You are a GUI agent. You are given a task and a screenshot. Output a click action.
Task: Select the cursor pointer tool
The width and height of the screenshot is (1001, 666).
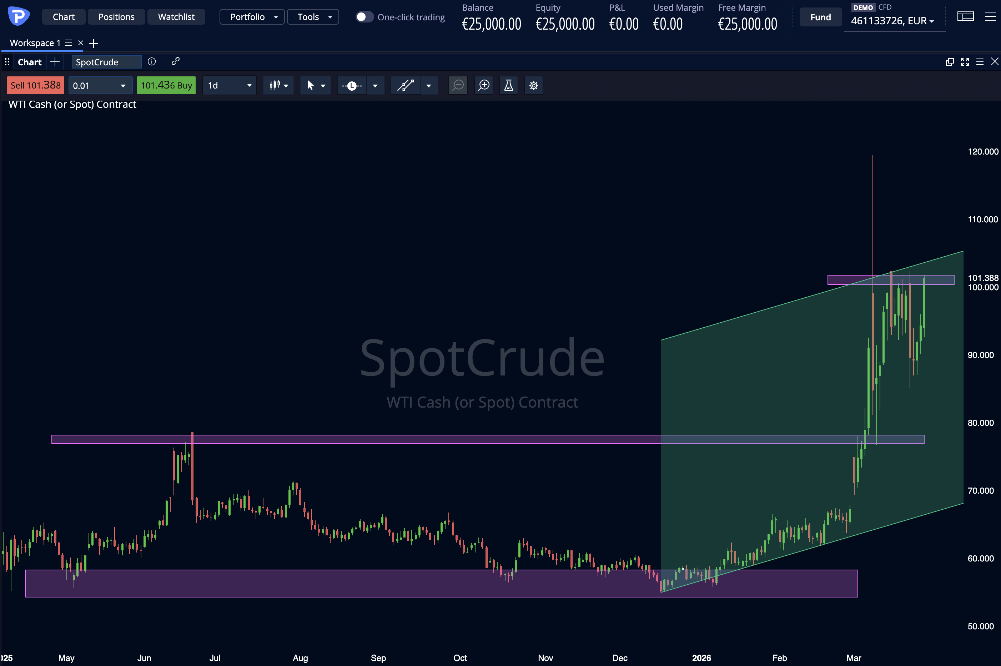point(310,85)
